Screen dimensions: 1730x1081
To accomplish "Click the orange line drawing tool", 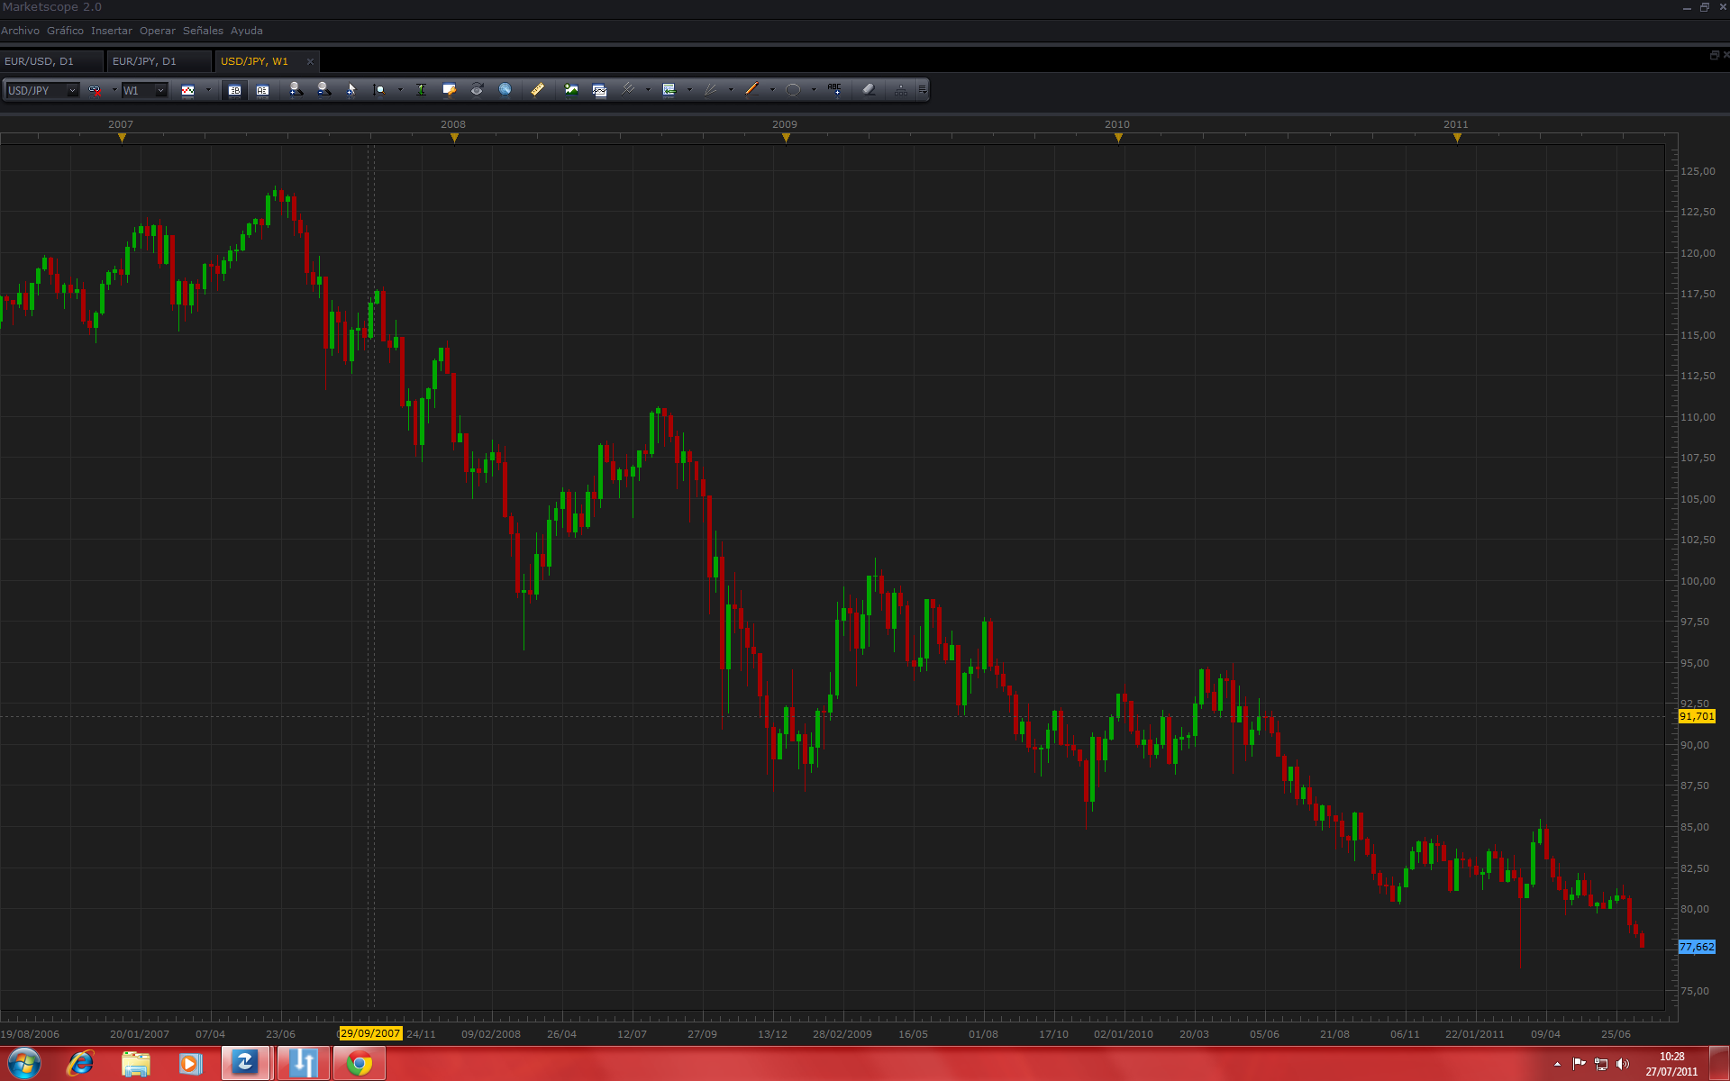I will pyautogui.click(x=751, y=90).
